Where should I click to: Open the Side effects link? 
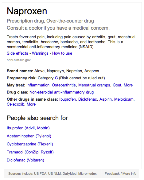(18, 53)
